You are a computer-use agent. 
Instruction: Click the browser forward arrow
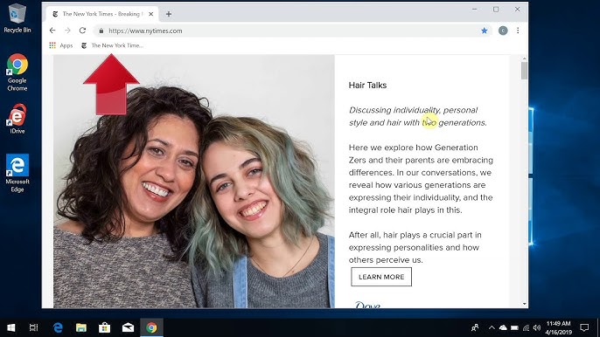point(67,31)
